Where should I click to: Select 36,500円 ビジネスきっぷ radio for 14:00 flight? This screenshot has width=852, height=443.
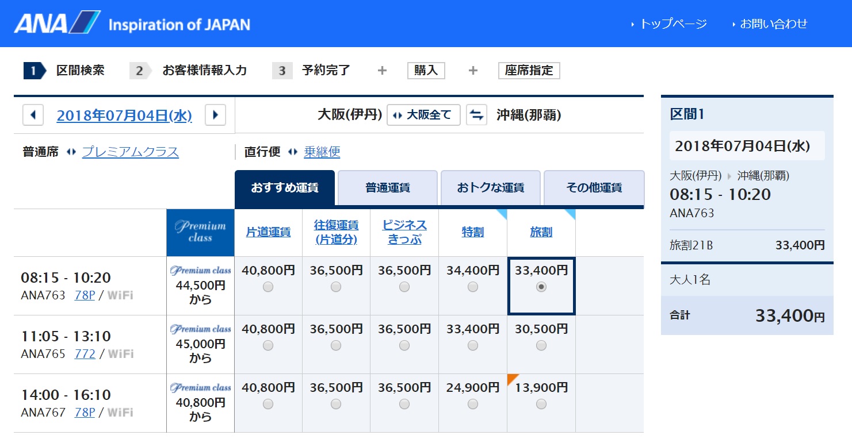(x=404, y=404)
